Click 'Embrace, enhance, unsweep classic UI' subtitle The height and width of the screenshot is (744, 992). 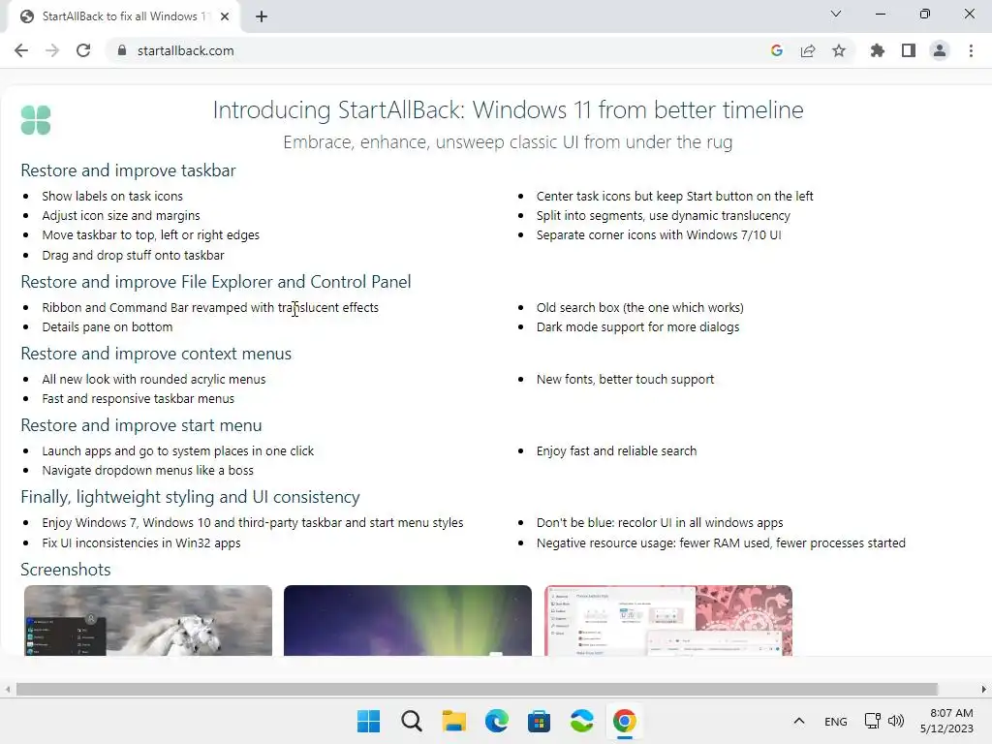click(508, 142)
